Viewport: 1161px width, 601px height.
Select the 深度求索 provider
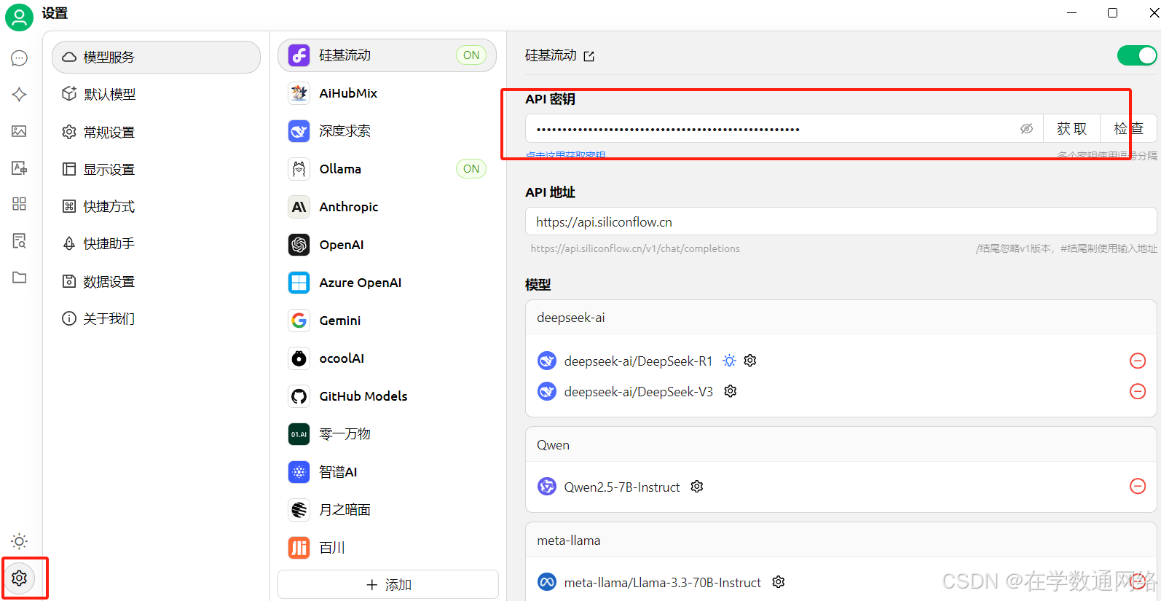[x=387, y=131]
